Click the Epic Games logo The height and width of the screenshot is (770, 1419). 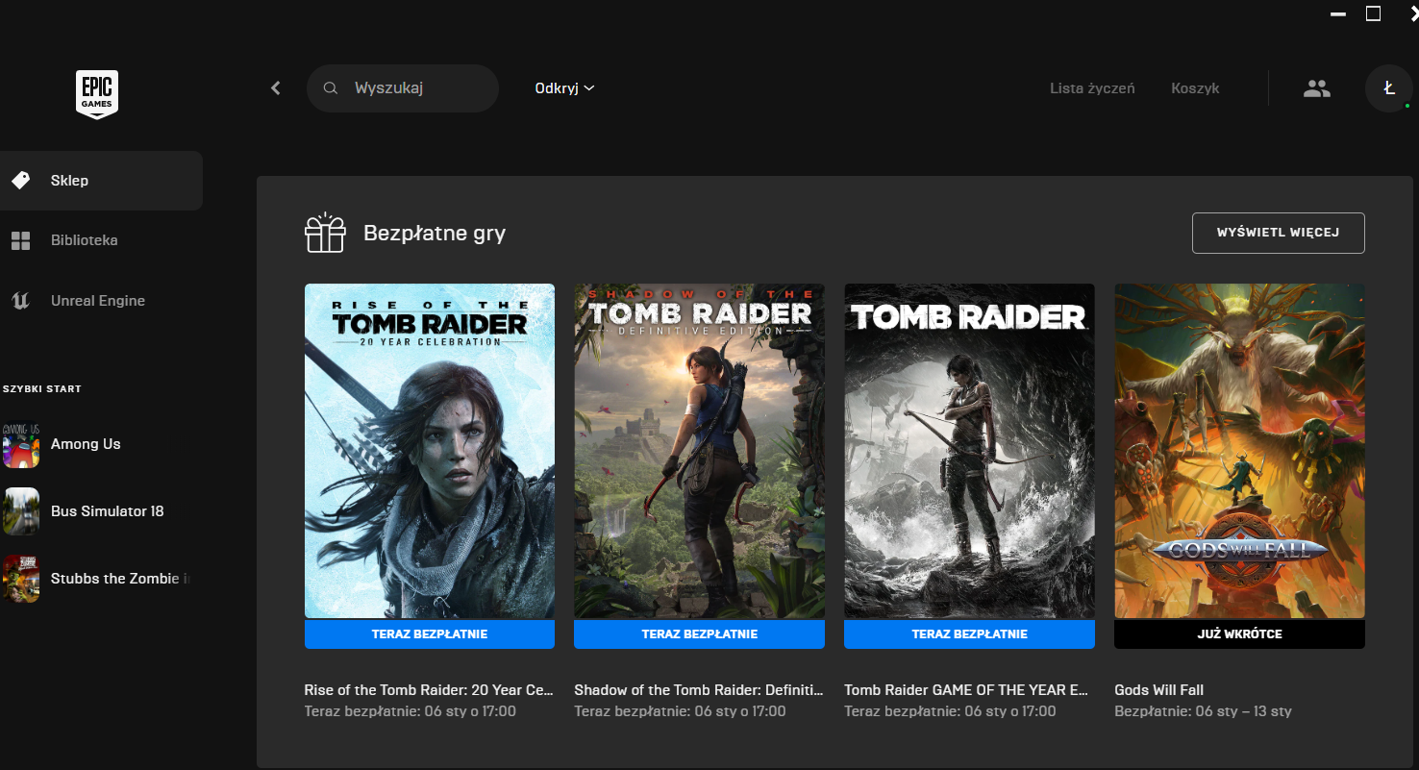click(97, 94)
